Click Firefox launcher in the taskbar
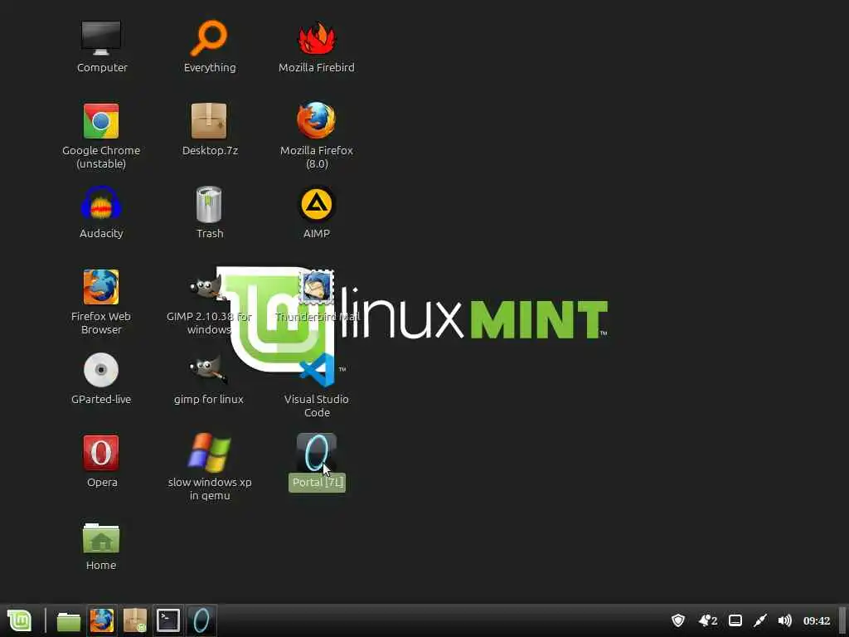Viewport: 849px width, 637px height. tap(102, 620)
